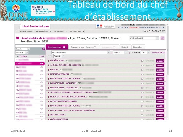
Task: Toggle the livret switch of first student AJ
Action: pos(41,60)
